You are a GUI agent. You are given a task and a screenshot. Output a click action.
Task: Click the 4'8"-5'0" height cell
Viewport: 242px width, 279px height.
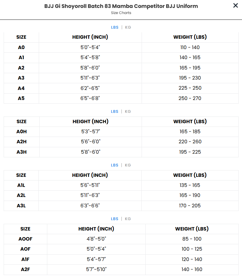click(x=96, y=239)
